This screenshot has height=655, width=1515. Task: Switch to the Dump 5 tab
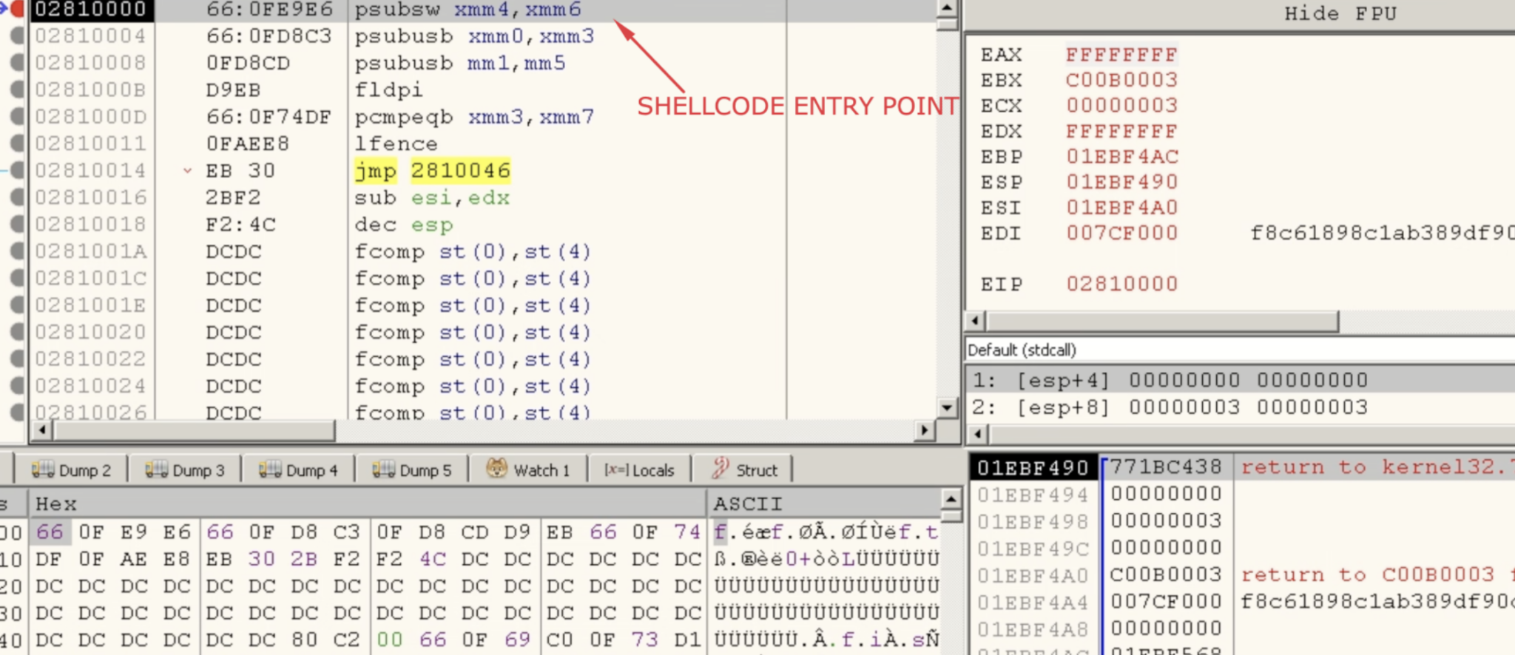click(x=412, y=470)
